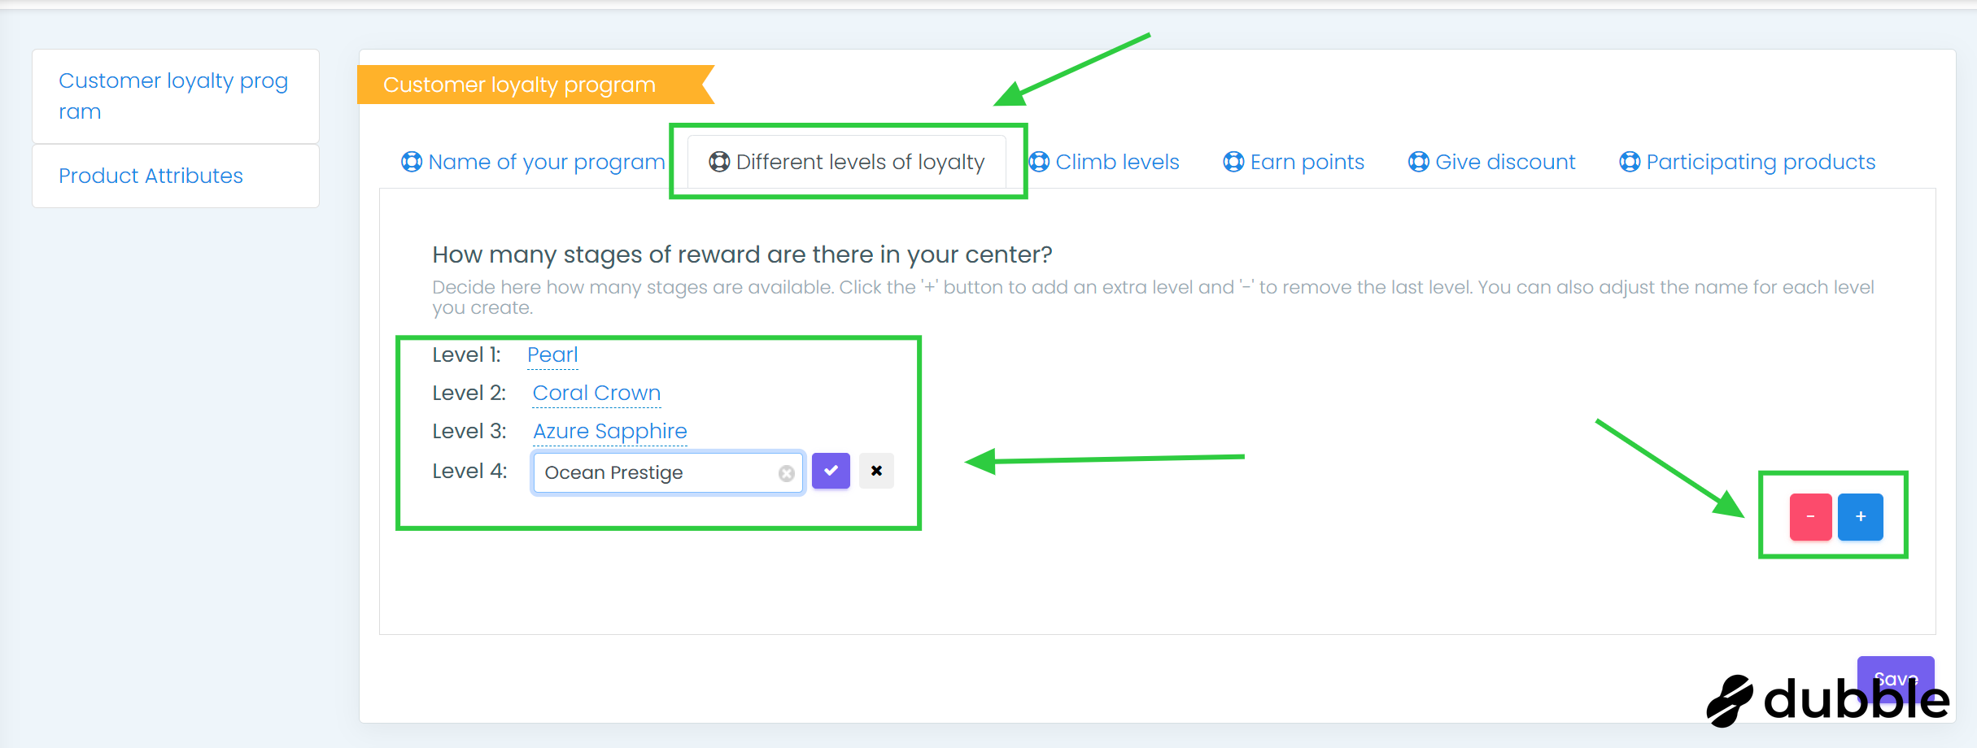Edit the Coral Crown level name
The height and width of the screenshot is (748, 1977).
596,393
